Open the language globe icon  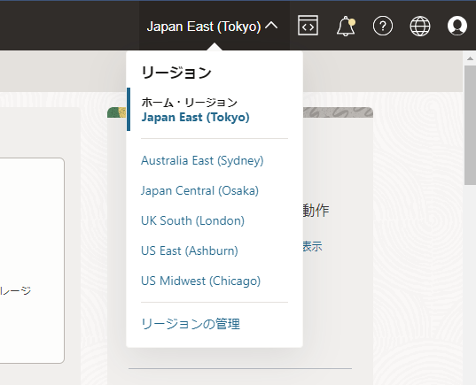click(420, 26)
